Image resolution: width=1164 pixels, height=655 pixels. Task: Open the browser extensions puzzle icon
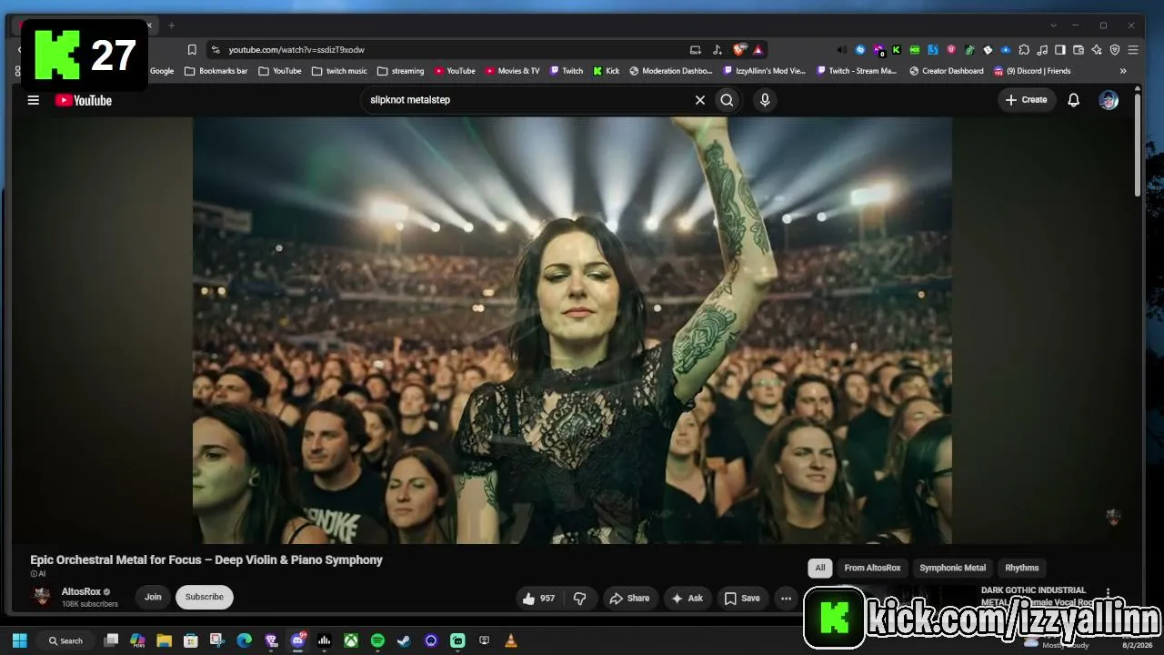pyautogui.click(x=1024, y=49)
